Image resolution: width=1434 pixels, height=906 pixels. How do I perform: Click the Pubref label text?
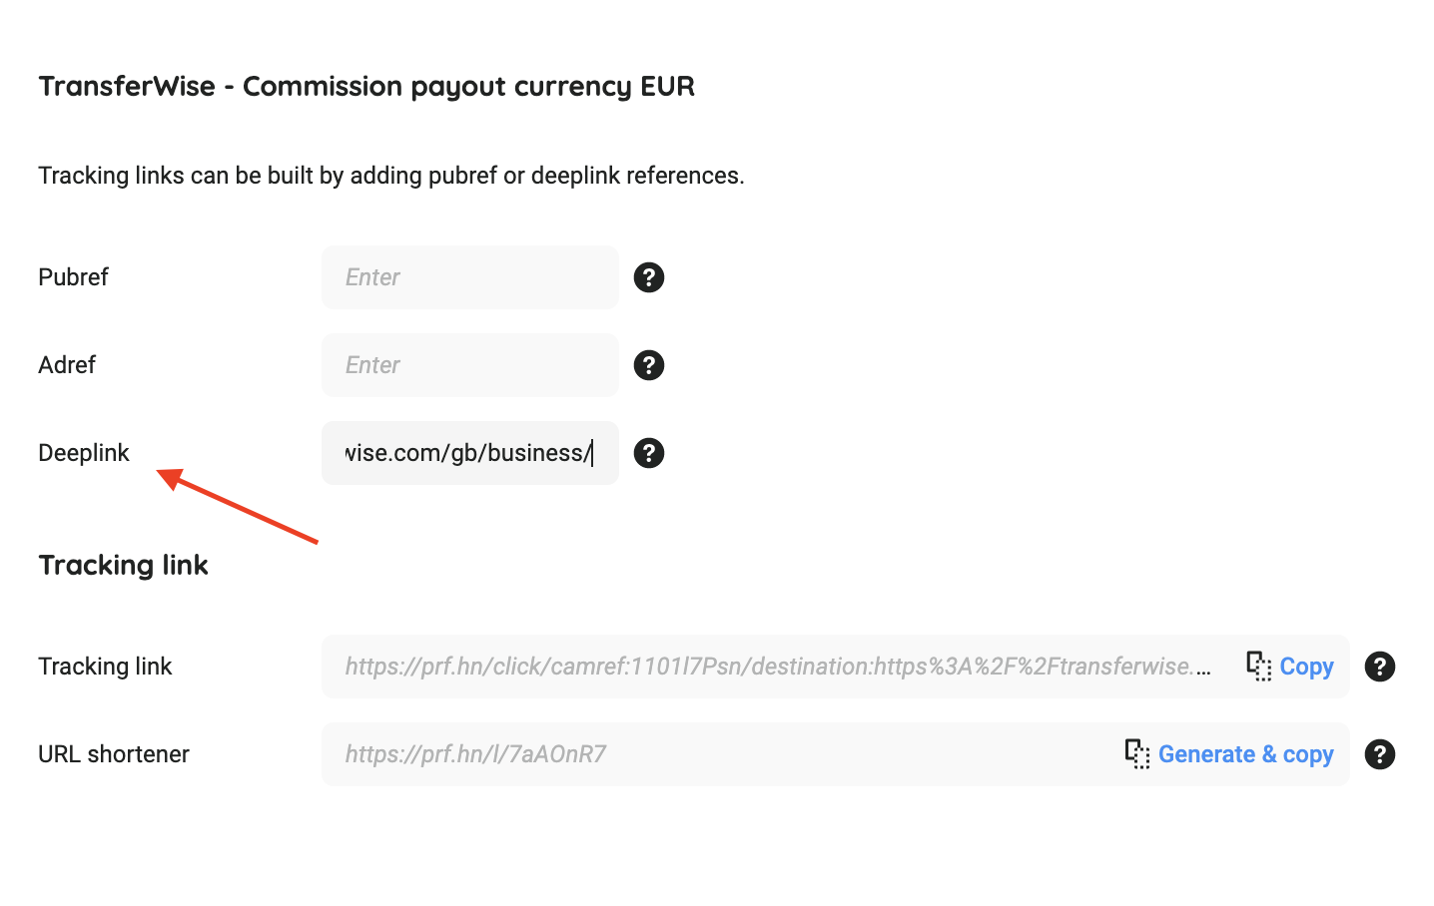click(73, 277)
